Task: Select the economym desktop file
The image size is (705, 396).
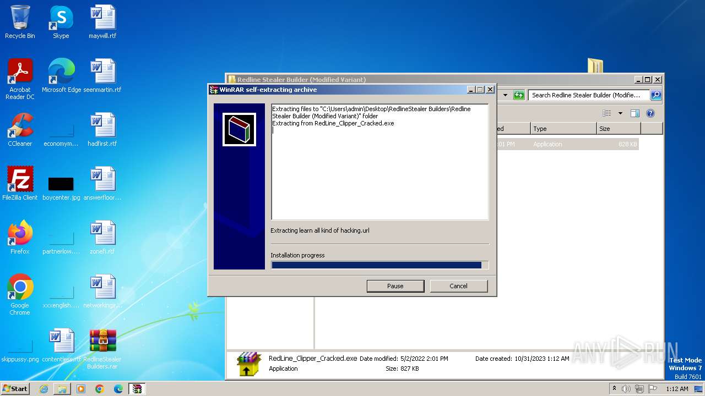Action: pos(61,136)
